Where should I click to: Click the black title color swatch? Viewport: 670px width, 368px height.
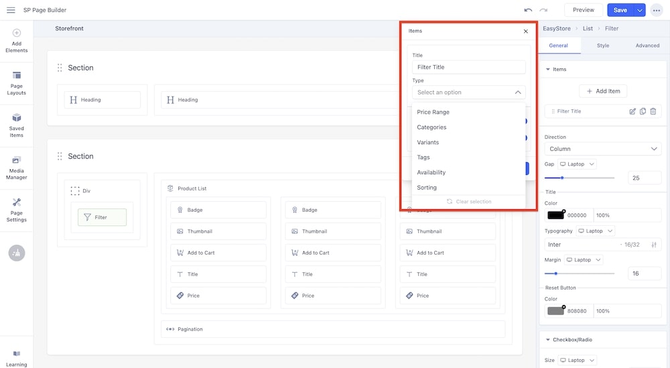pos(555,215)
